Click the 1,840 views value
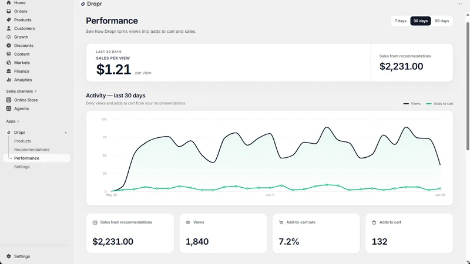The height and width of the screenshot is (264, 470). click(x=197, y=242)
